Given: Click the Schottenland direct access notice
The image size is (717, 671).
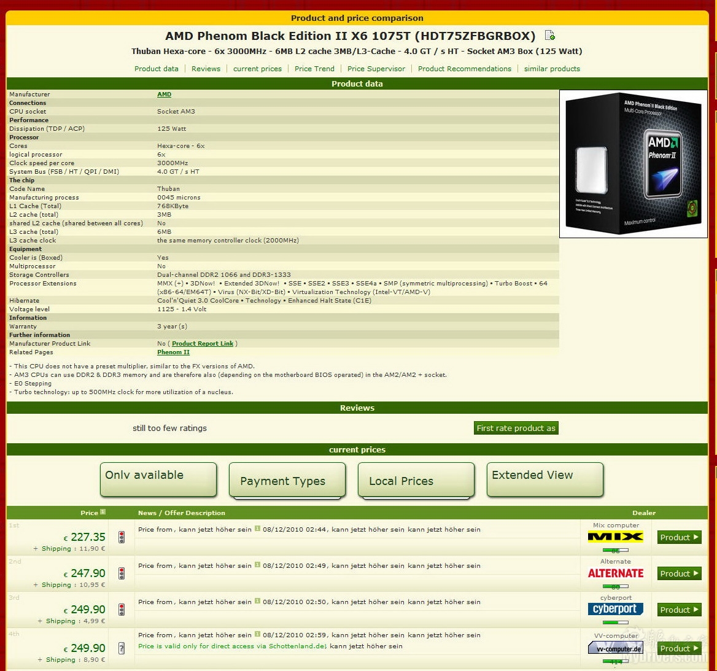Looking at the screenshot, I should pyautogui.click(x=232, y=646).
